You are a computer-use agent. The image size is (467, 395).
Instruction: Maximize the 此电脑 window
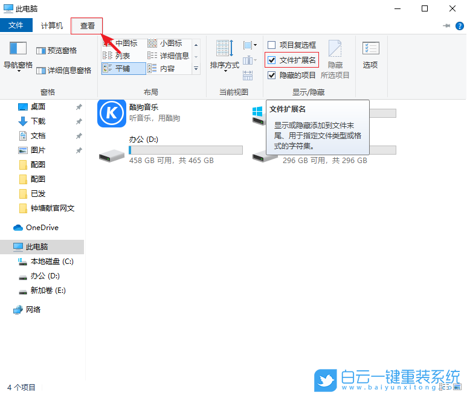pos(425,8)
